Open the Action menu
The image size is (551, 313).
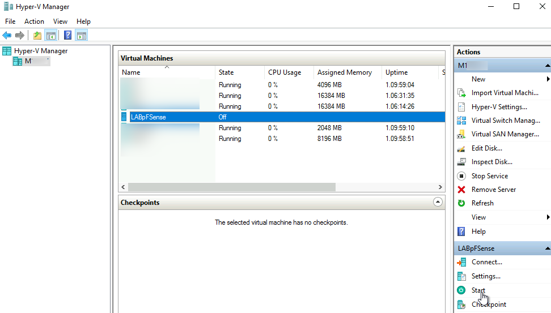(34, 22)
